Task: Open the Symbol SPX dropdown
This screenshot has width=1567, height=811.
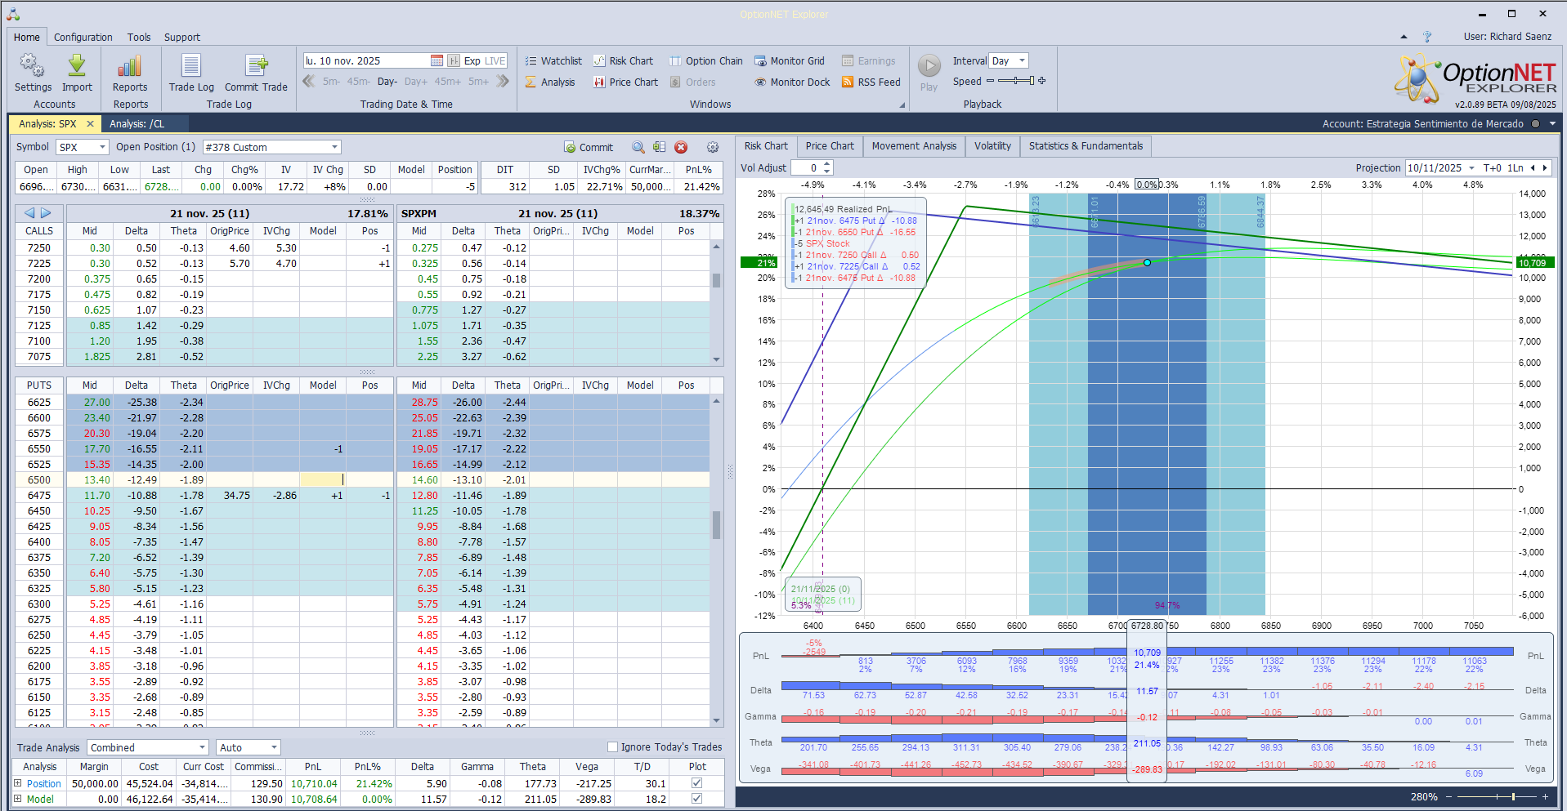Action: point(103,147)
